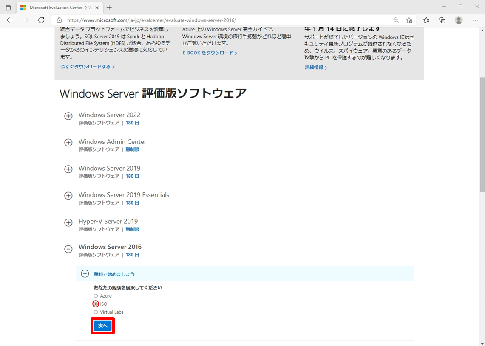
Task: Select the Virtual Labs radio option
Action: tap(96, 312)
